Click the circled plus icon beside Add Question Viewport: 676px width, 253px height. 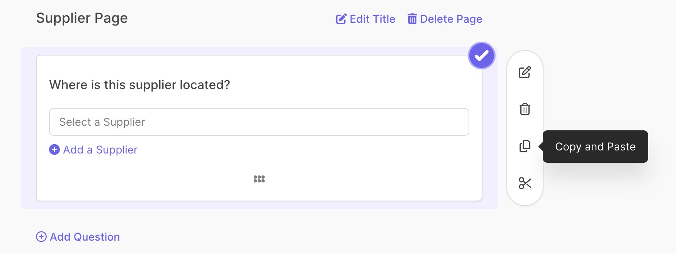(41, 237)
